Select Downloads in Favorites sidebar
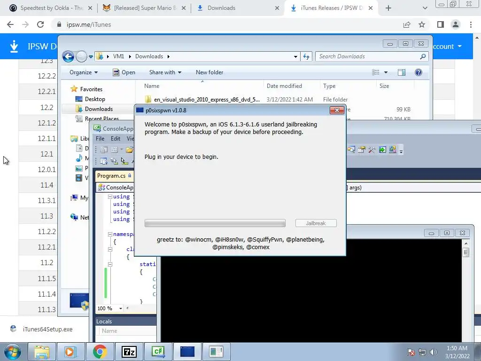 [x=99, y=109]
